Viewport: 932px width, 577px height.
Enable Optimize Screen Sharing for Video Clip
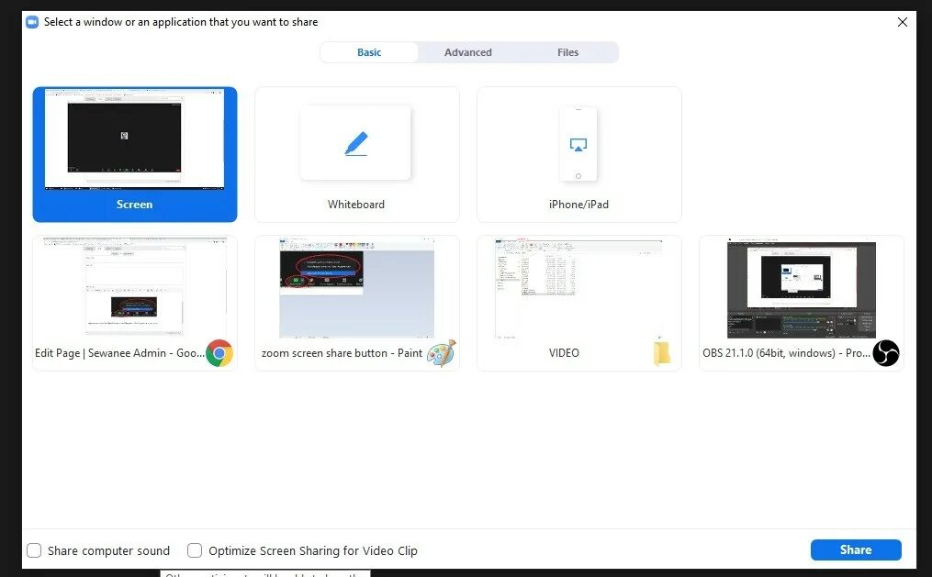[195, 550]
